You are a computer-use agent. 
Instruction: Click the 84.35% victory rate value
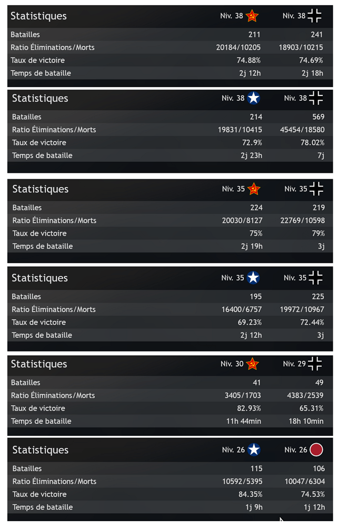click(x=251, y=494)
